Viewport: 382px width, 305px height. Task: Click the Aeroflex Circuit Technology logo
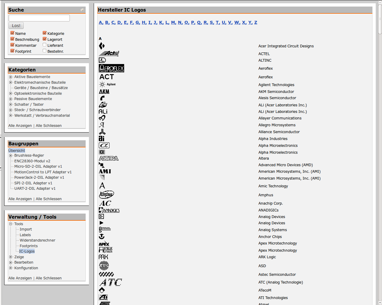[x=111, y=68]
